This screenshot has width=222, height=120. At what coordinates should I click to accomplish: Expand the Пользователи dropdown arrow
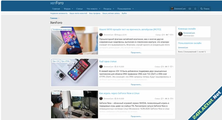(x=133, y=9)
